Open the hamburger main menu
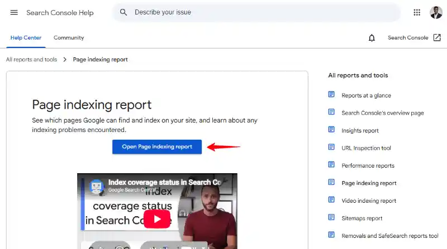The image size is (447, 249). [x=14, y=12]
